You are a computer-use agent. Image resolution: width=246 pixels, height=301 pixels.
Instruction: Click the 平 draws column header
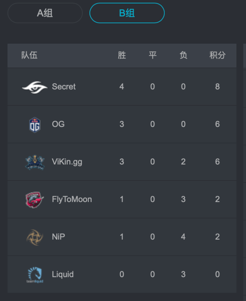[x=153, y=55]
